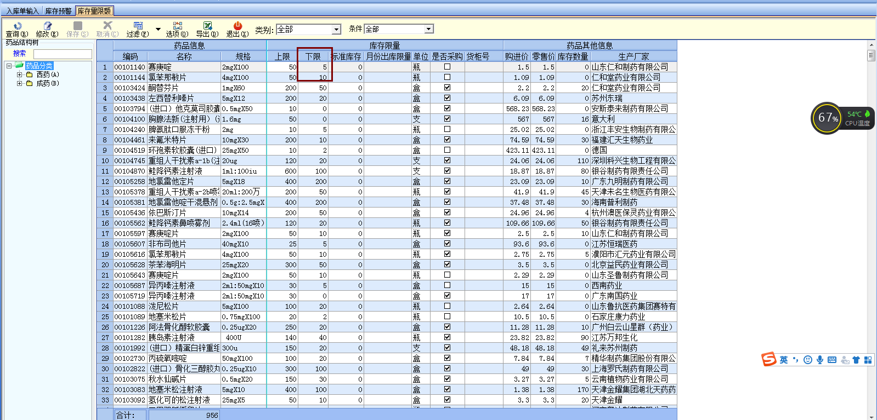Select the 库存量限额 tab
The height and width of the screenshot is (420, 877).
click(x=94, y=11)
